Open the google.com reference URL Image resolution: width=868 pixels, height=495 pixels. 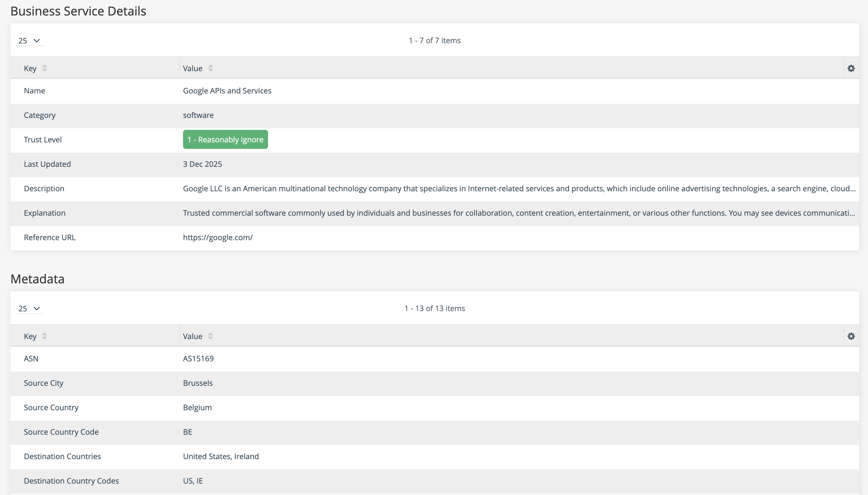coord(218,238)
